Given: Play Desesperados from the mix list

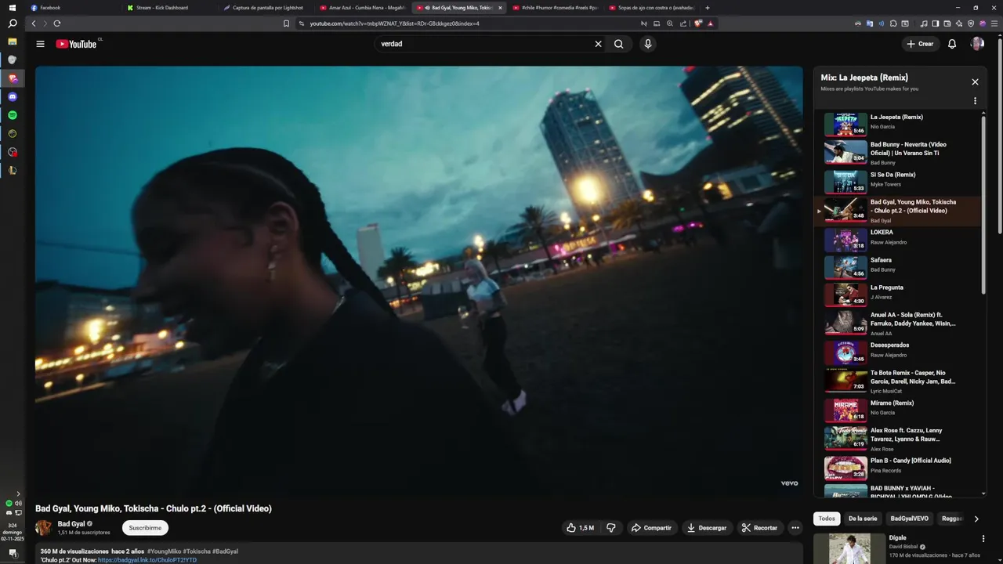Looking at the screenshot, I should pos(897,352).
